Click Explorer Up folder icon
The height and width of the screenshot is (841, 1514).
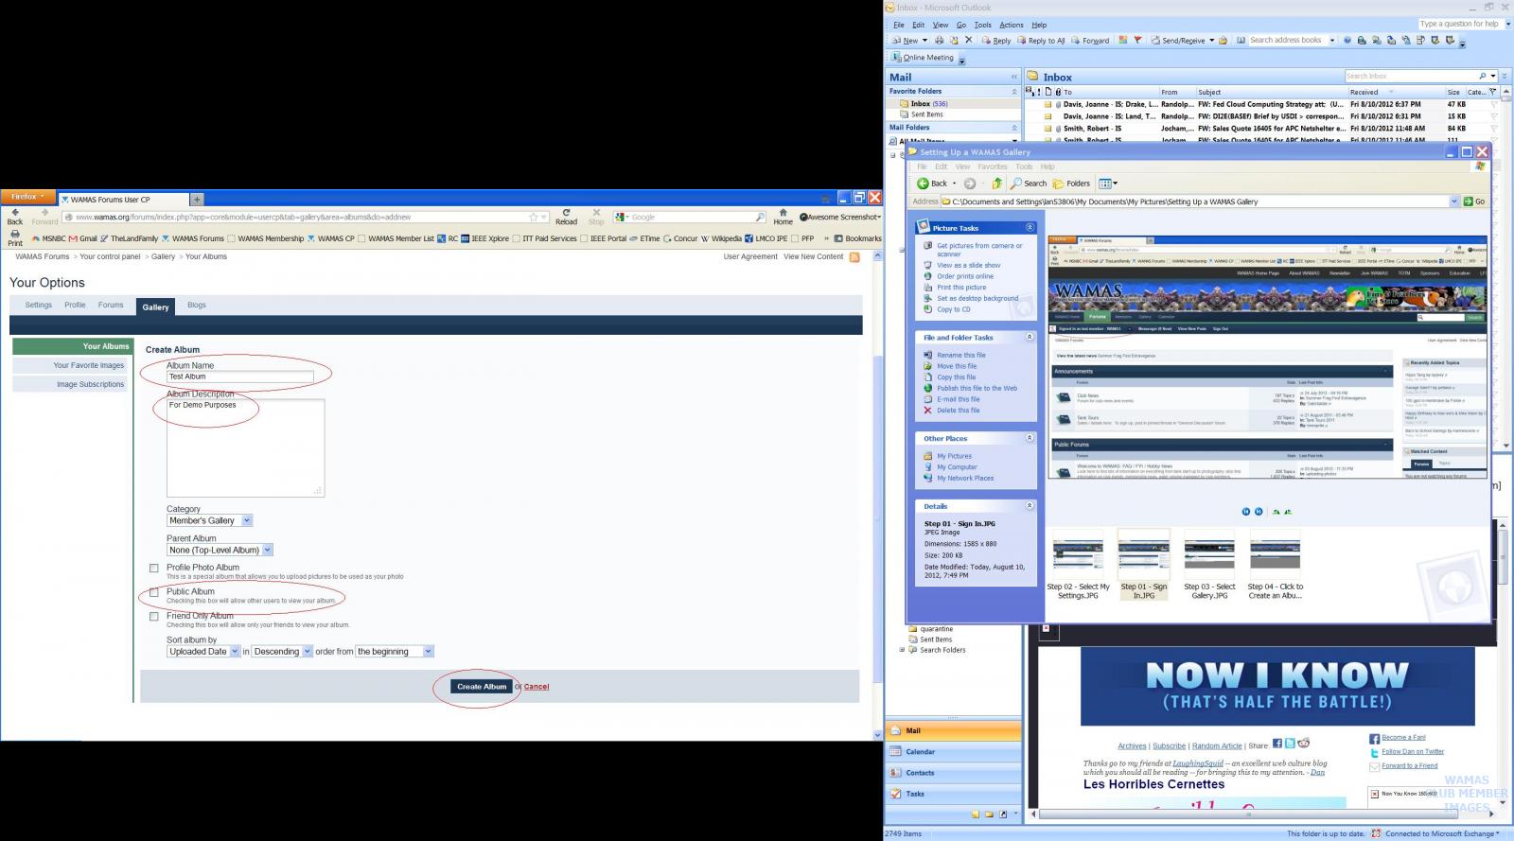tap(996, 184)
